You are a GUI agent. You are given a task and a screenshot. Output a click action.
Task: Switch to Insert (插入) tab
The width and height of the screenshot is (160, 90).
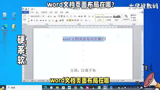[x=37, y=12]
